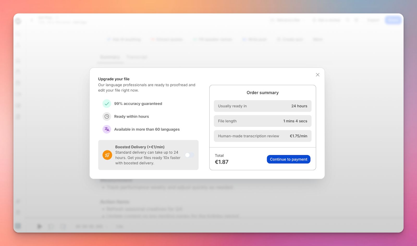The height and width of the screenshot is (246, 417).
Task: Click the Boosted Delivery description text
Action: 148,158
